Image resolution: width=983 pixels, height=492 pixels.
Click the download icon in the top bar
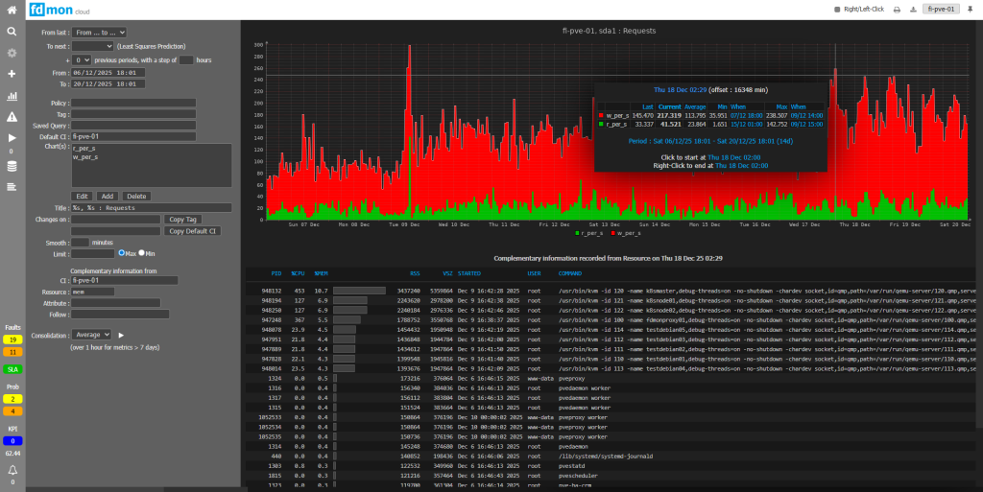coord(911,10)
